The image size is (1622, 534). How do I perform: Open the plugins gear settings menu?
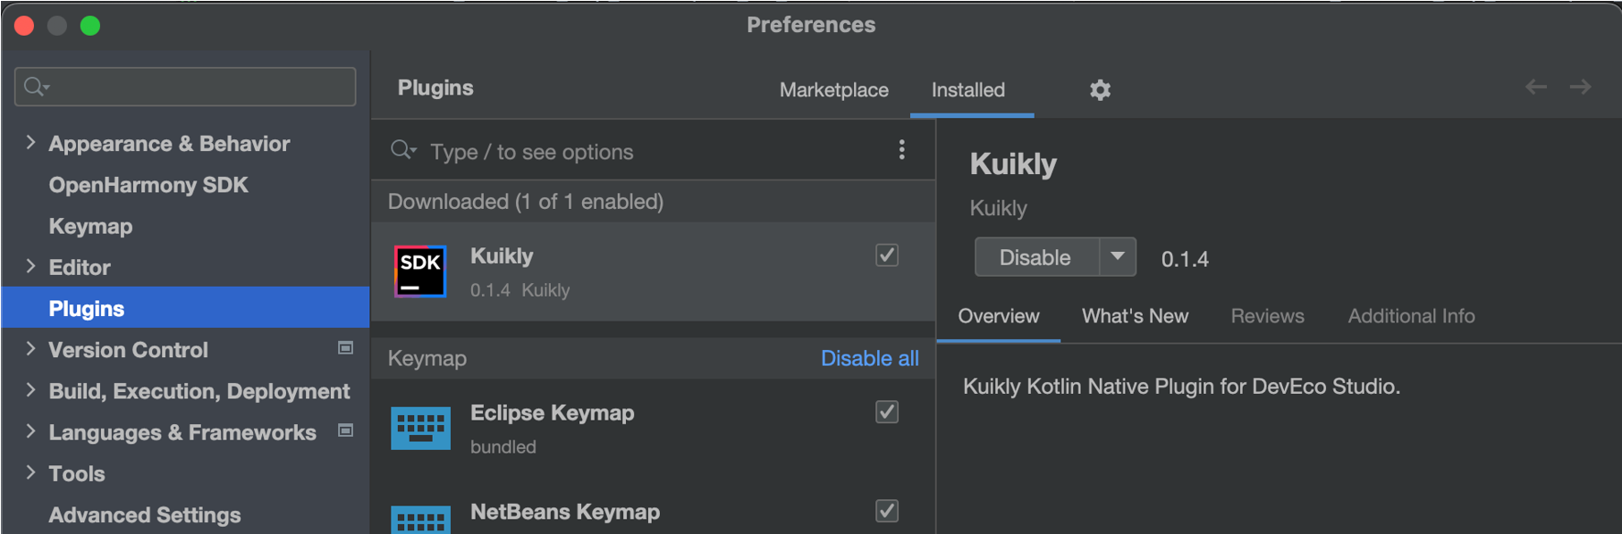click(1100, 89)
